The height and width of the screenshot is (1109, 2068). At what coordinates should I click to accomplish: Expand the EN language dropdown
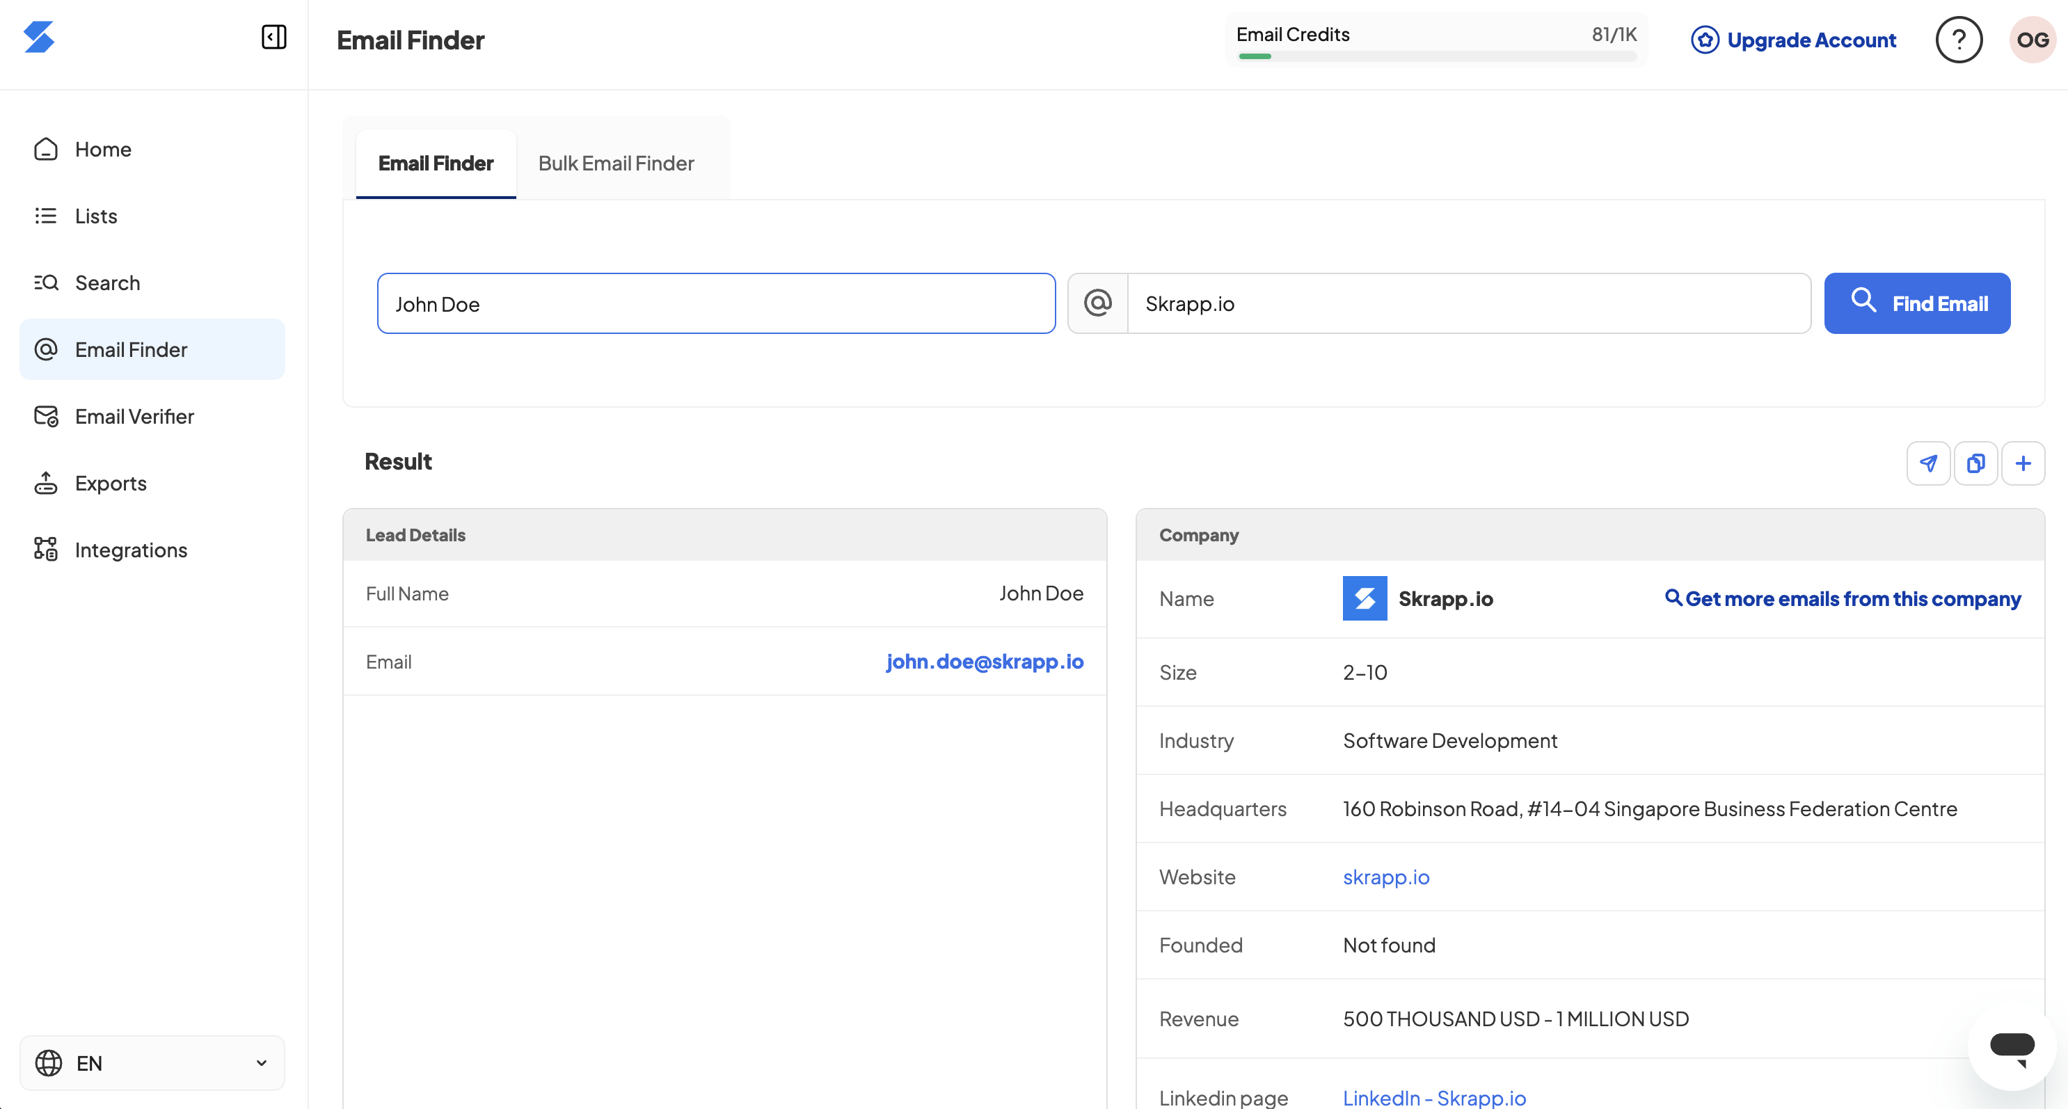click(x=152, y=1062)
